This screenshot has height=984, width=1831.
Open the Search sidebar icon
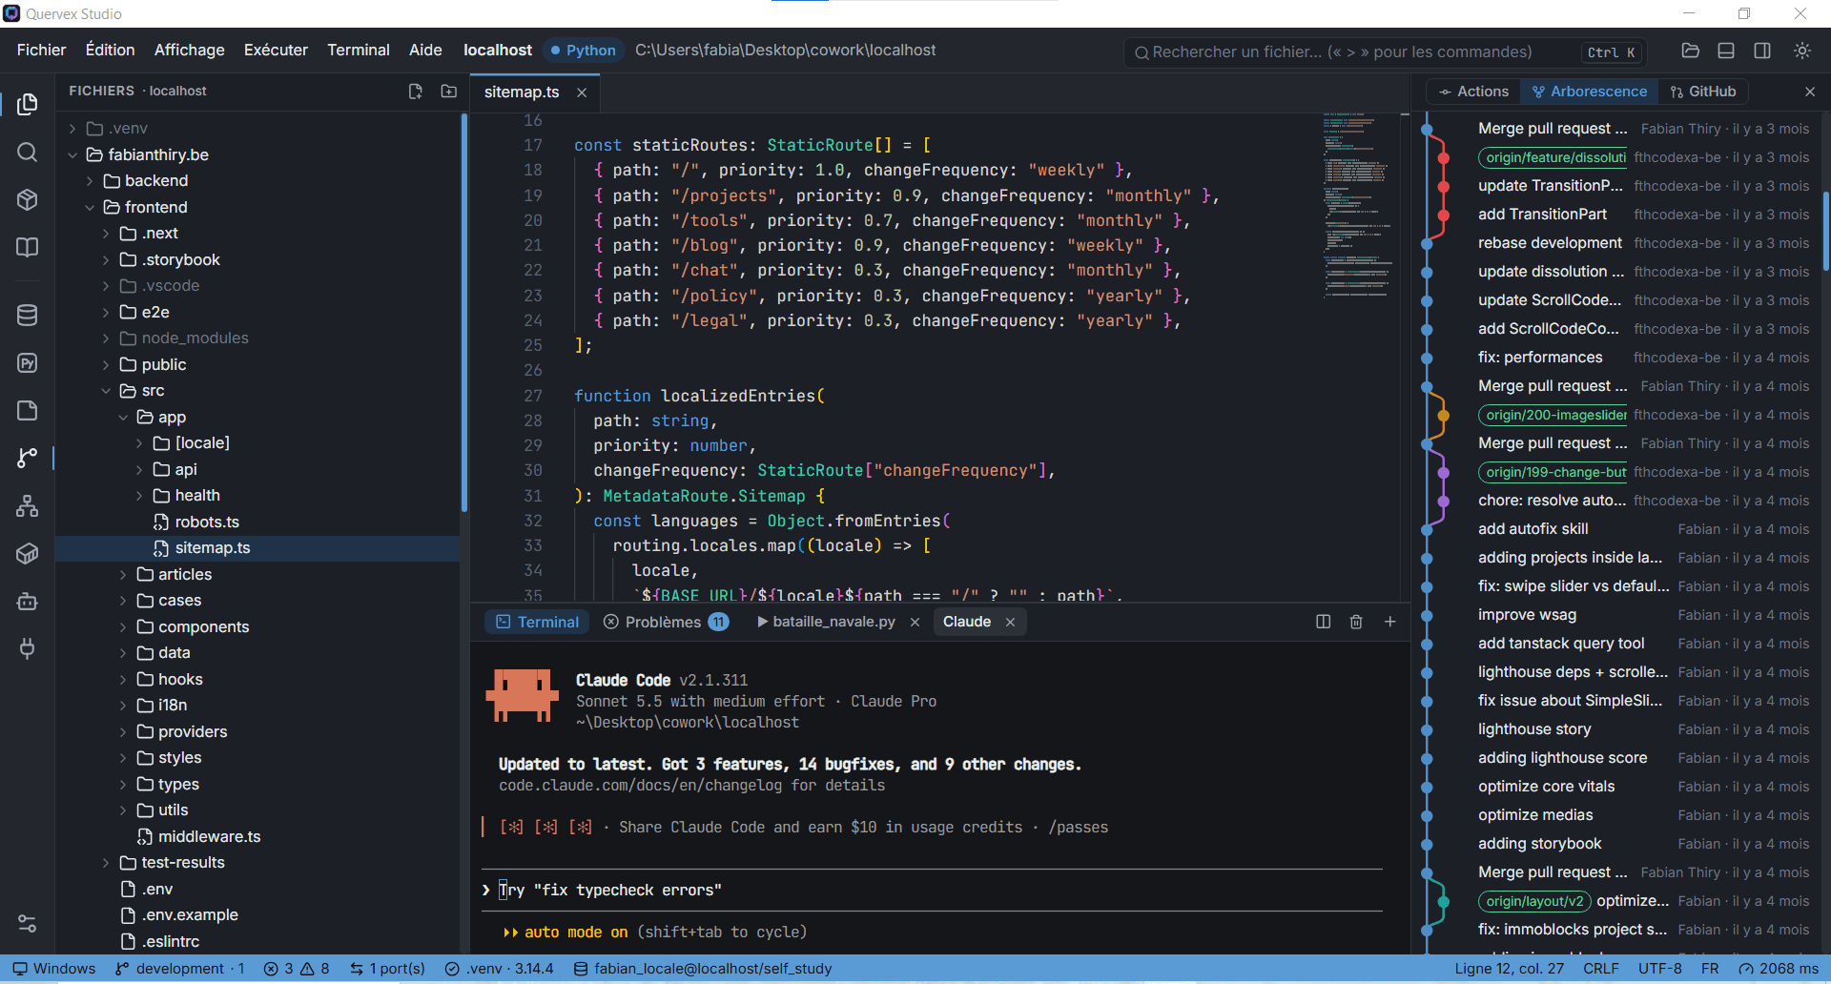pos(28,153)
